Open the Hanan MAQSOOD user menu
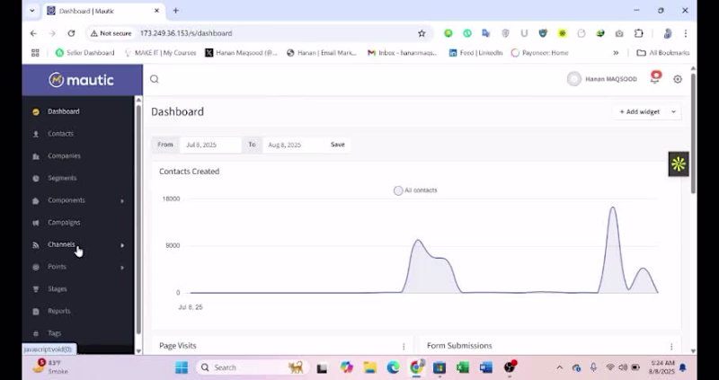This screenshot has height=380, width=719. pyautogui.click(x=602, y=79)
